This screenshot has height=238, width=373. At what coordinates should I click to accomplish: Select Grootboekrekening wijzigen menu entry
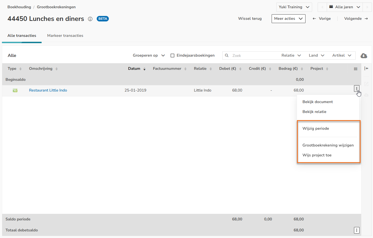328,145
